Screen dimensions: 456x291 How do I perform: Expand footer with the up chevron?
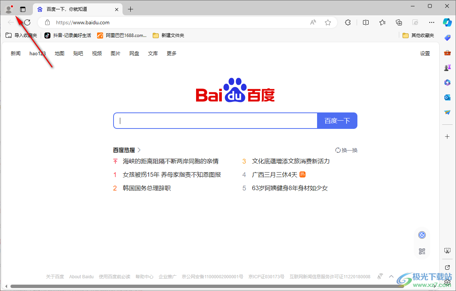(x=391, y=277)
